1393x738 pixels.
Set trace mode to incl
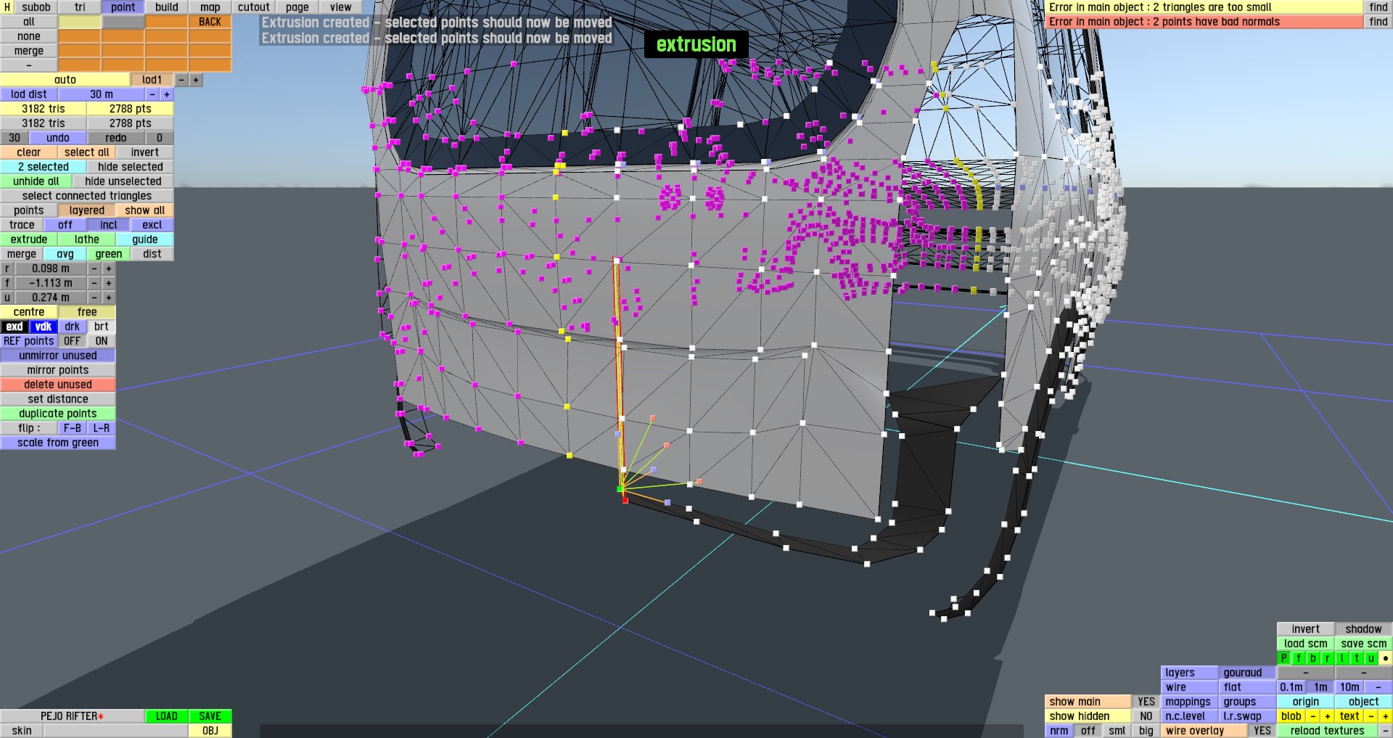coord(109,225)
